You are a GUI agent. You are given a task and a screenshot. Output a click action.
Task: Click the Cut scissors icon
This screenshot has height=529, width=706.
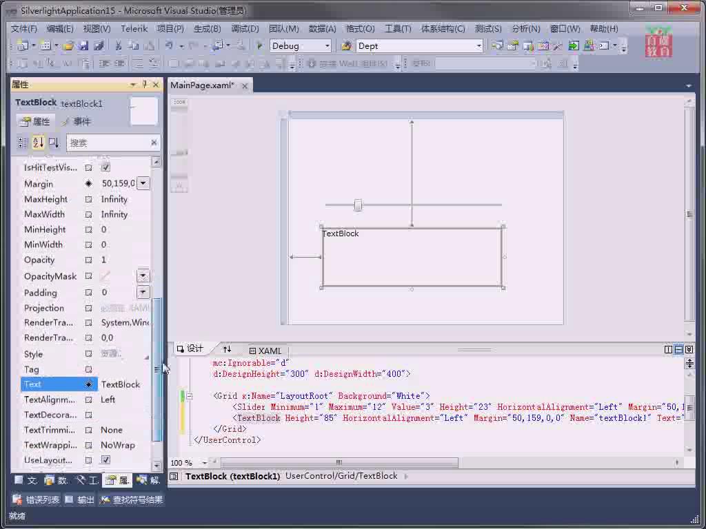(119, 45)
